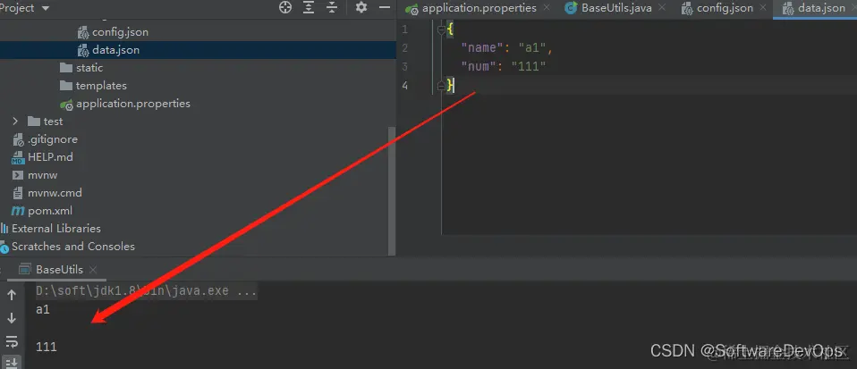
Task: Click the Expand All icon in Project toolbar
Action: 309,8
